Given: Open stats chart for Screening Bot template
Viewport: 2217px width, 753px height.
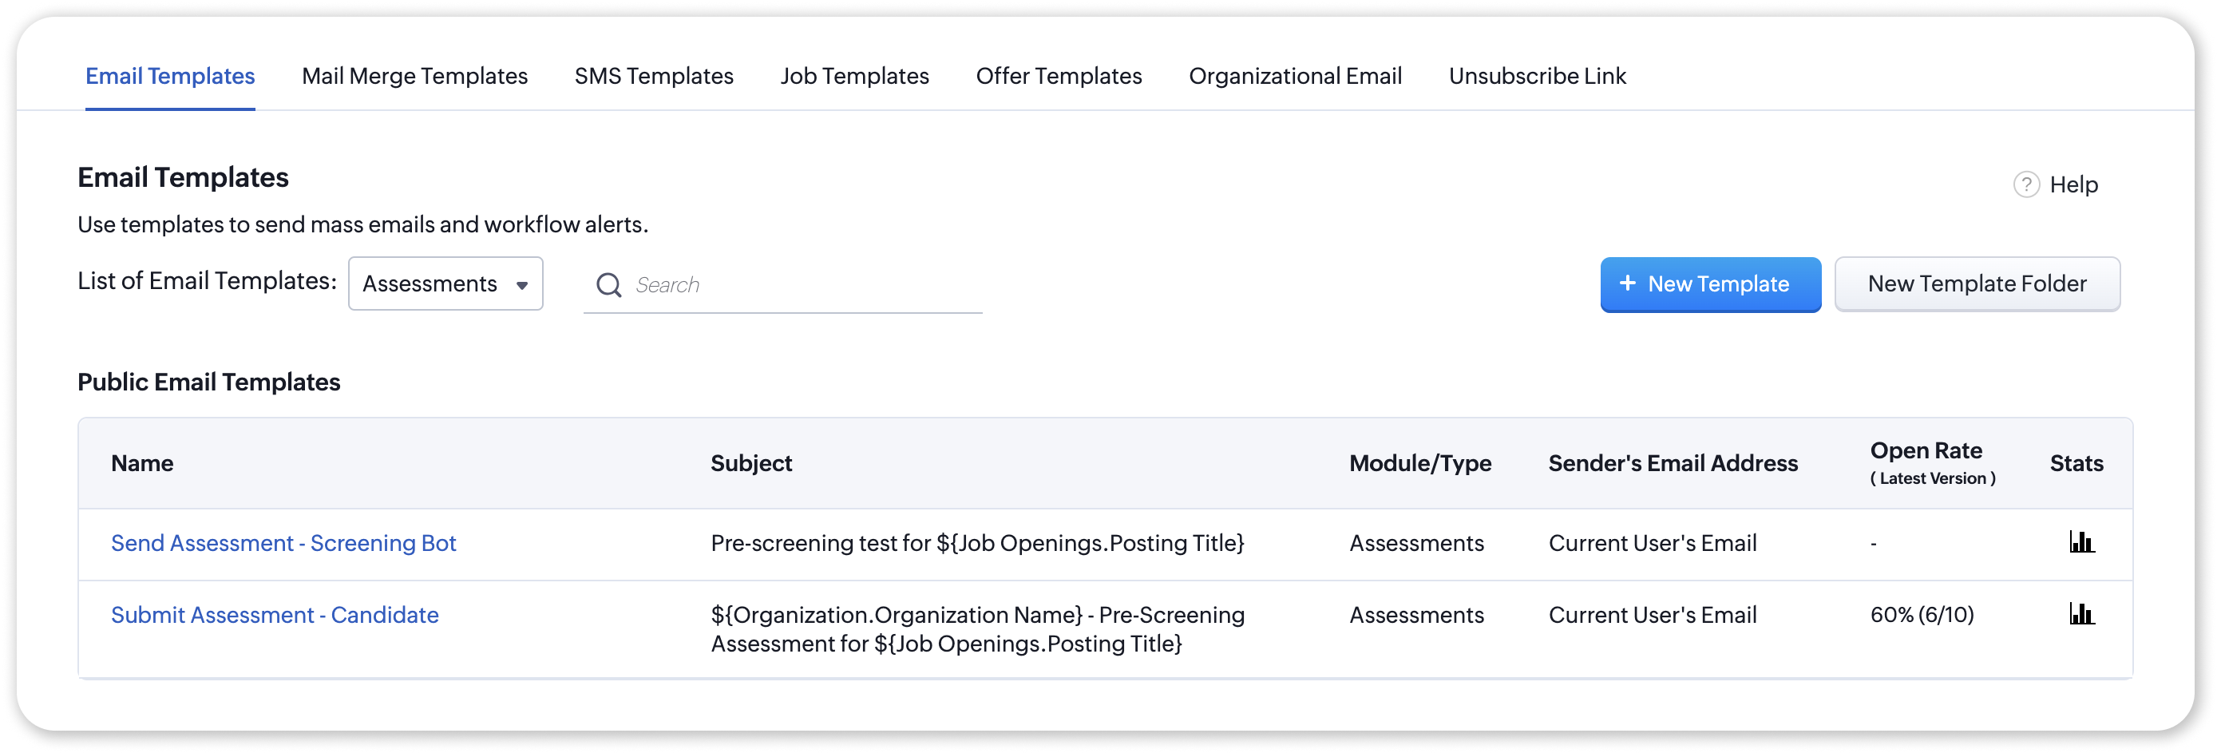Looking at the screenshot, I should pos(2081,542).
